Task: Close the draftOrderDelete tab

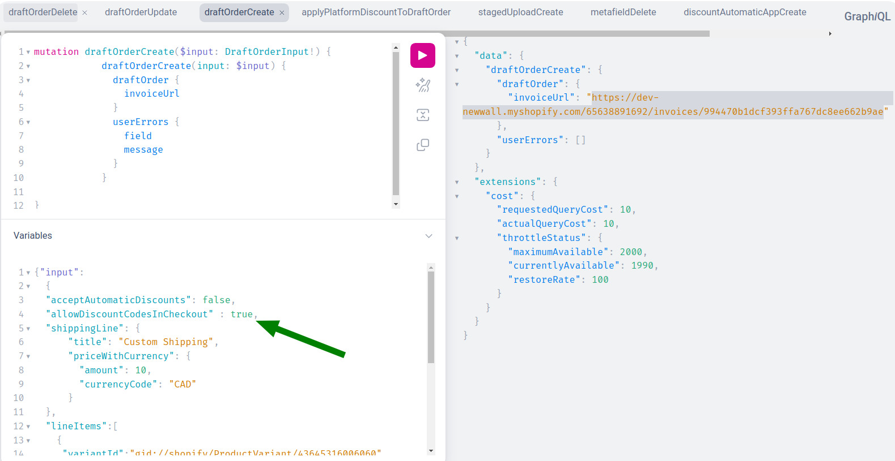Action: (x=85, y=12)
